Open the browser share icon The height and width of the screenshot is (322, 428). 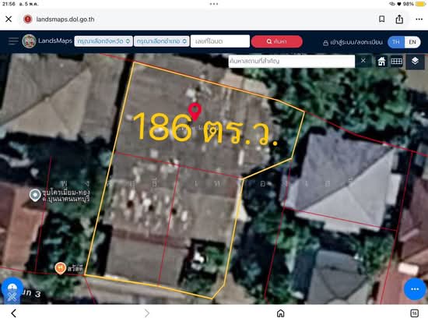pyautogui.click(x=399, y=19)
